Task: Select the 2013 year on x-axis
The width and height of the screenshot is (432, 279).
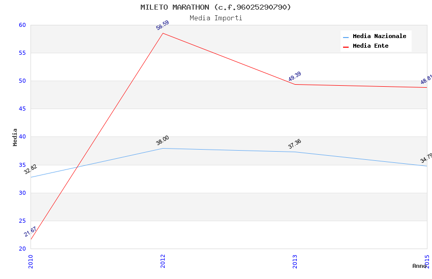Action: click(x=295, y=261)
